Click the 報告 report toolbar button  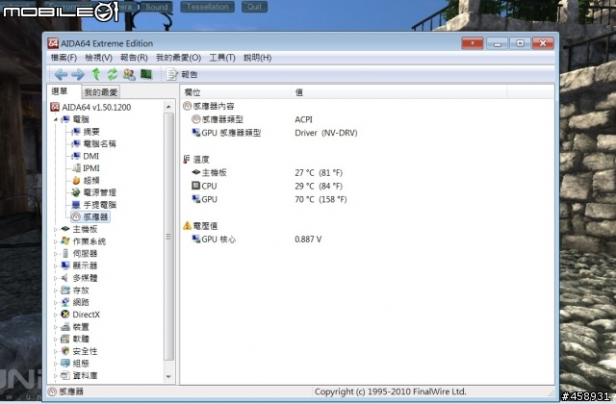(x=182, y=74)
